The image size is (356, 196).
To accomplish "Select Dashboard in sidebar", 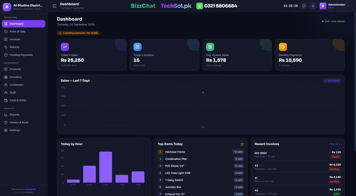I will [24, 24].
